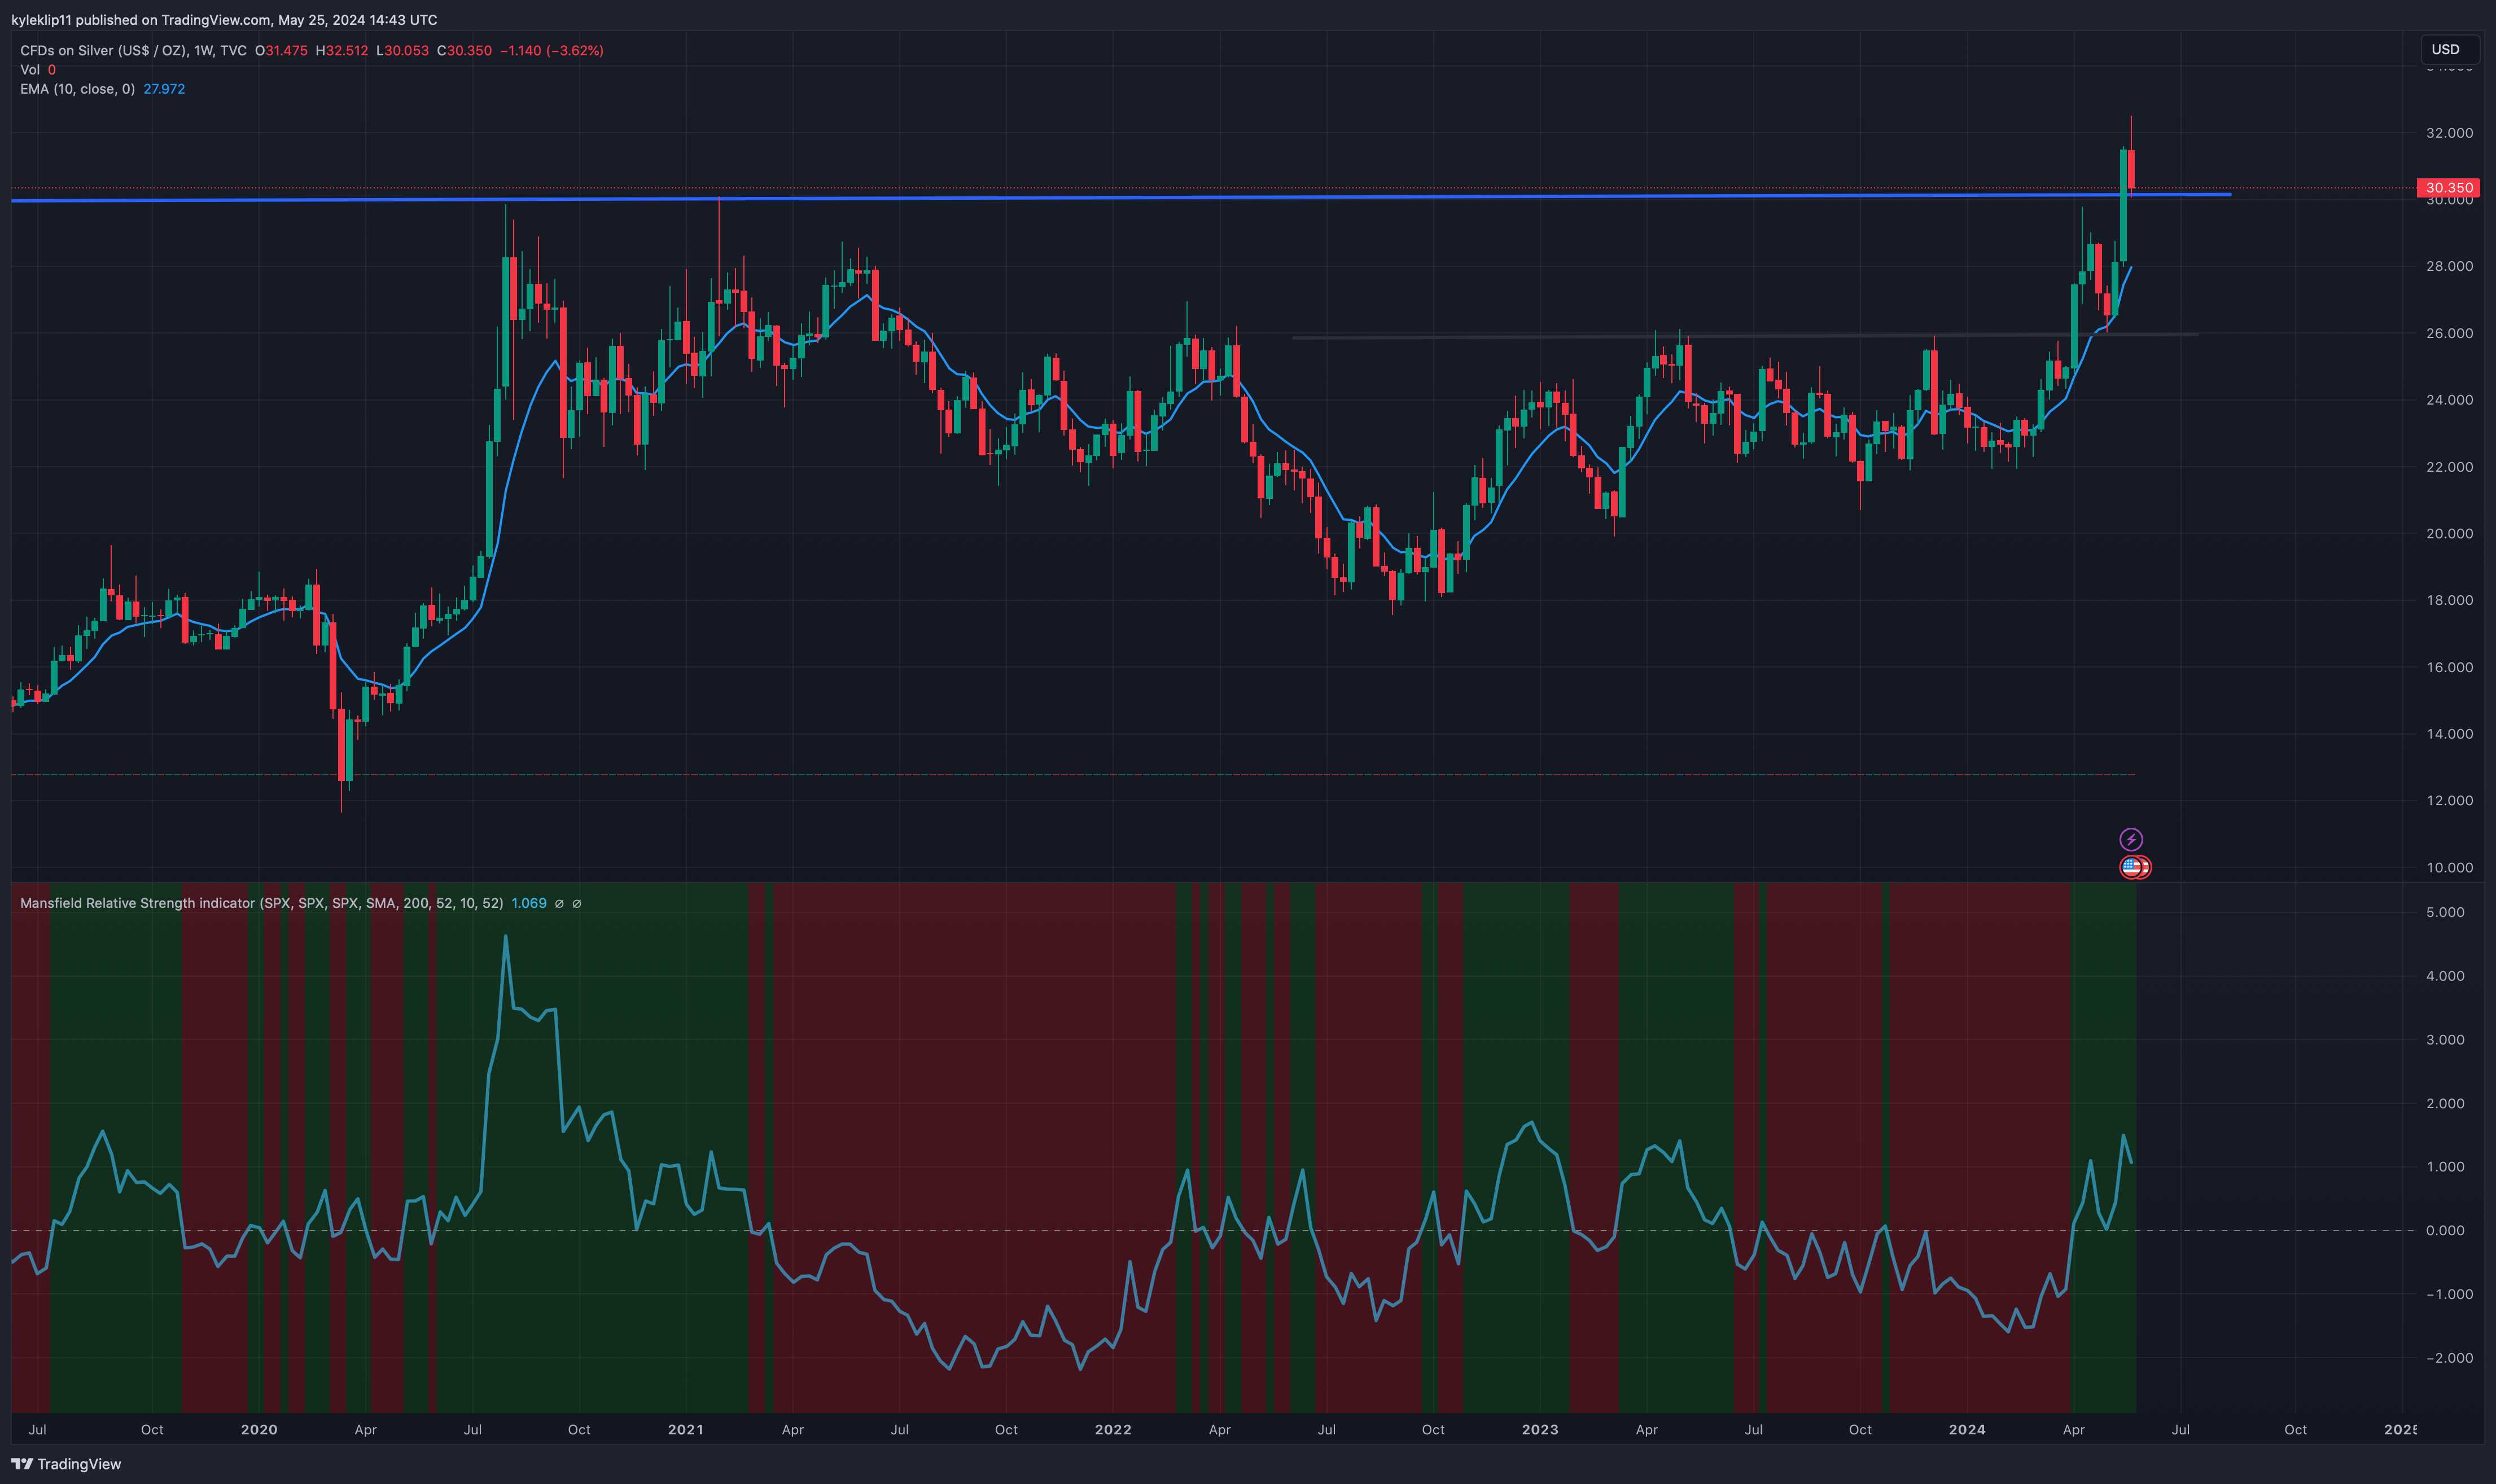The image size is (2496, 1484).
Task: Click the EMA value 27.972 in legend
Action: [x=164, y=89]
